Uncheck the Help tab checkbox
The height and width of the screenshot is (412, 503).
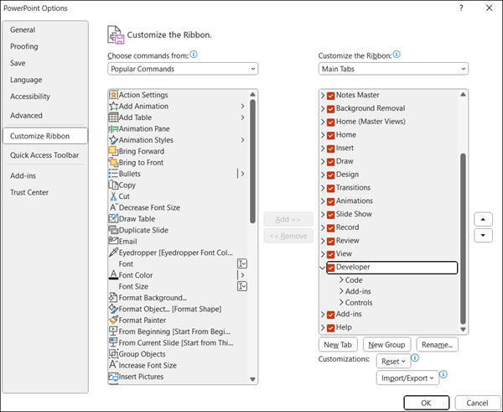point(331,328)
